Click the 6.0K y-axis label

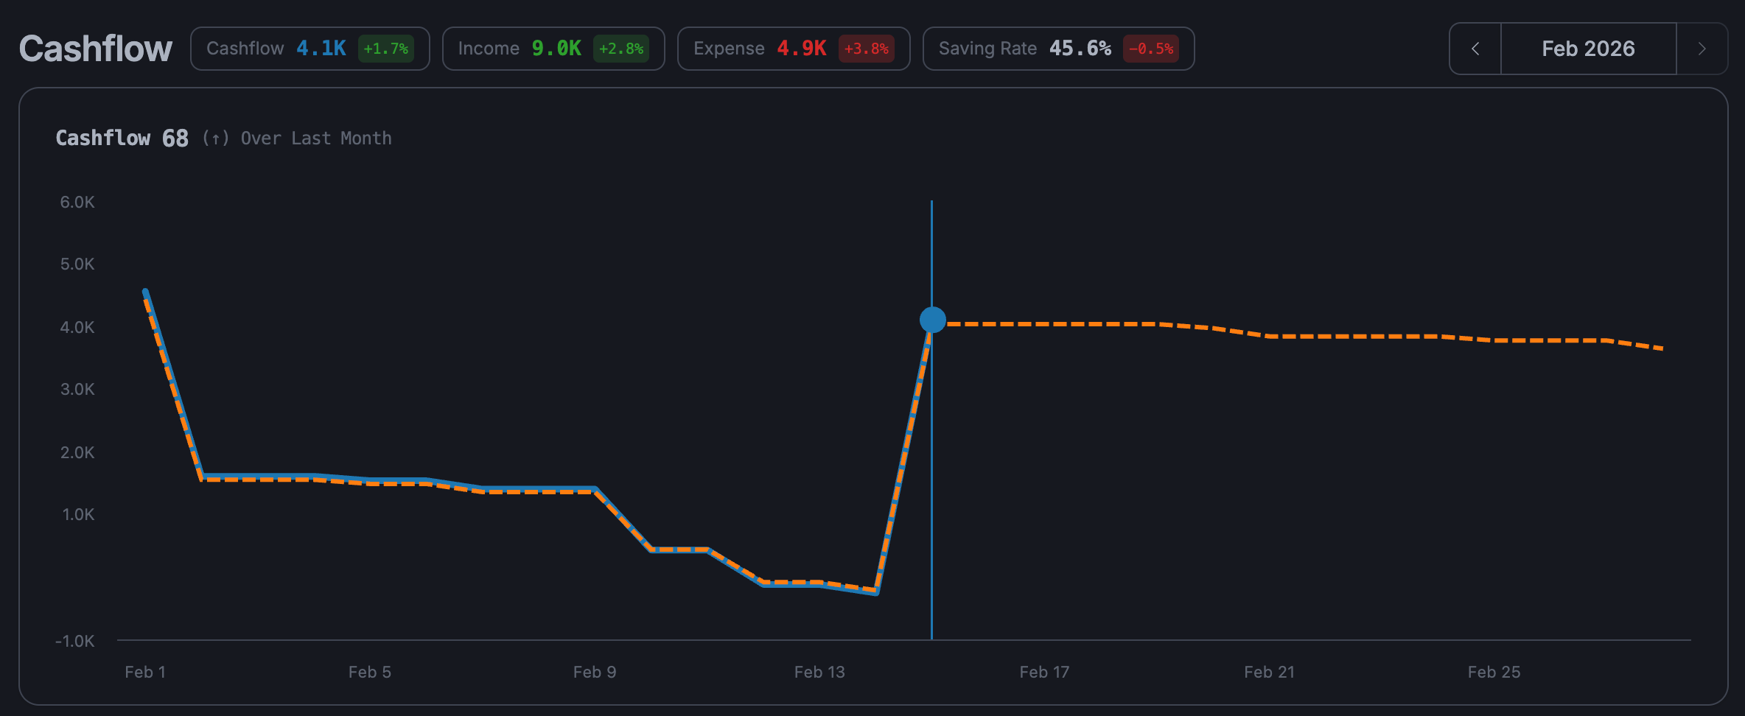tap(77, 202)
